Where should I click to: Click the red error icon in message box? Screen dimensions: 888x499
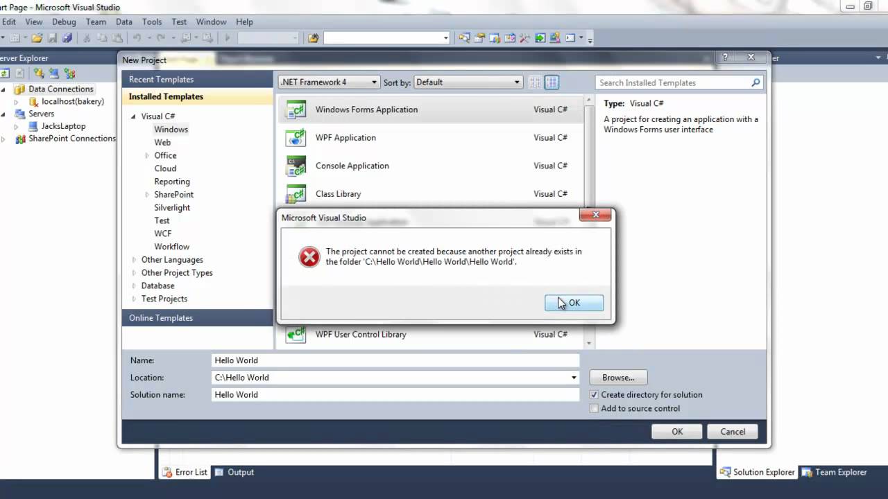(309, 257)
